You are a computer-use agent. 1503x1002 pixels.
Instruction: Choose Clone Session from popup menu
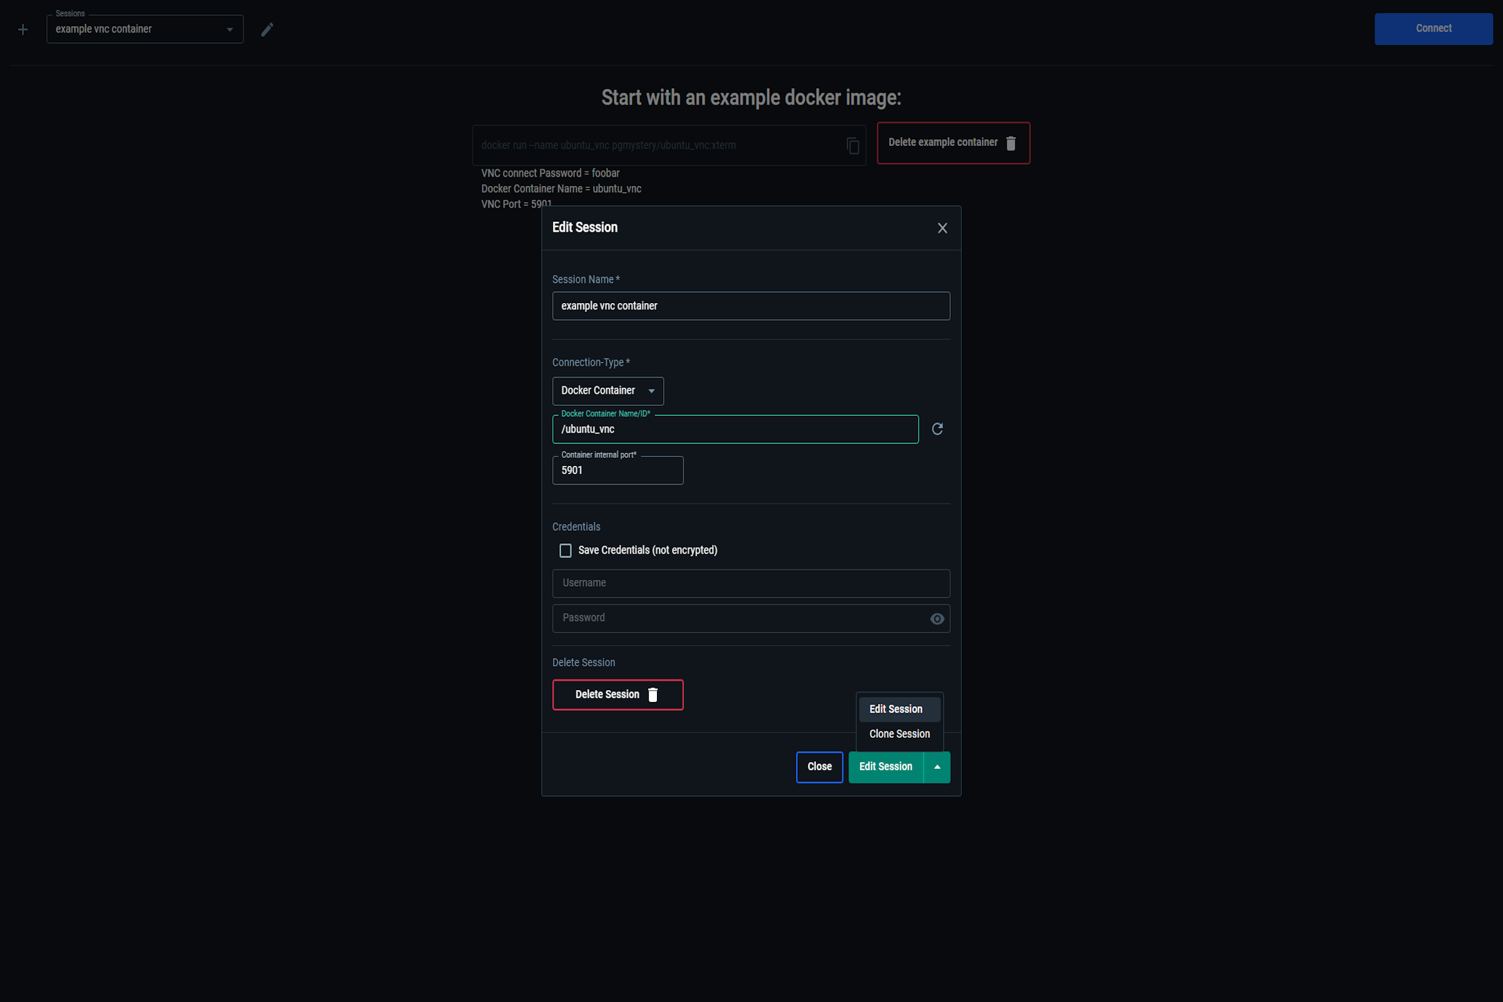899,734
